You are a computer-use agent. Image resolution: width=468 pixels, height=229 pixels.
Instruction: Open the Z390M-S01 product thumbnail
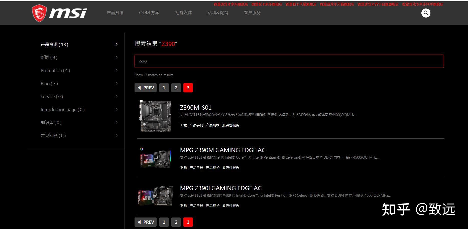tap(155, 116)
